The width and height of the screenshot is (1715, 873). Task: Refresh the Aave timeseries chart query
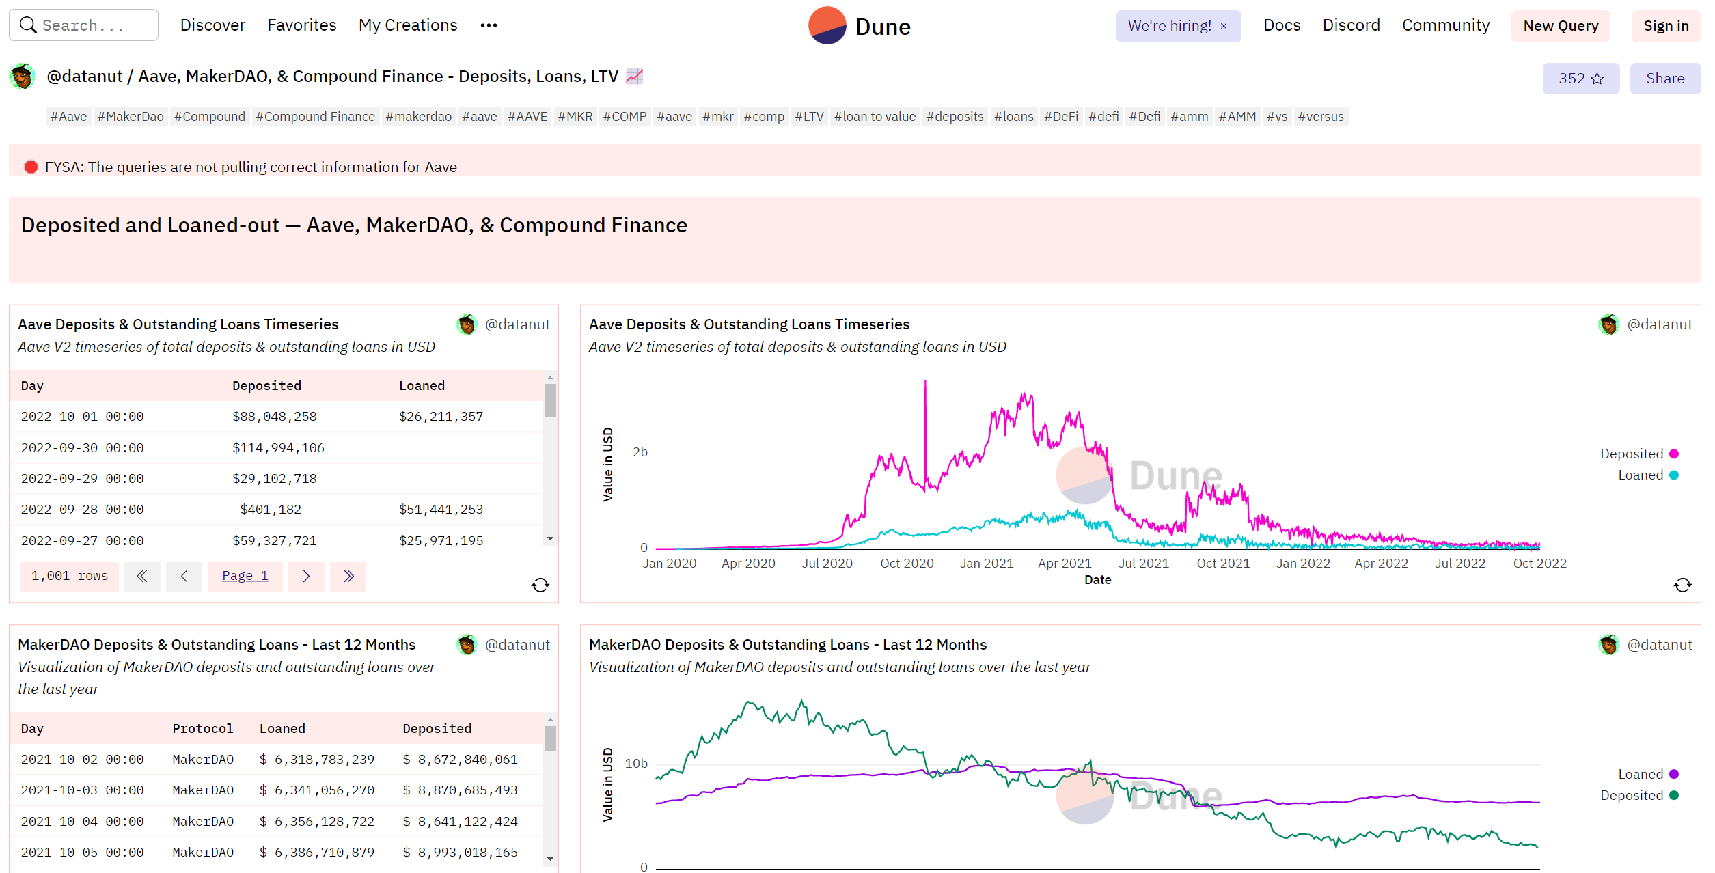click(x=1683, y=585)
